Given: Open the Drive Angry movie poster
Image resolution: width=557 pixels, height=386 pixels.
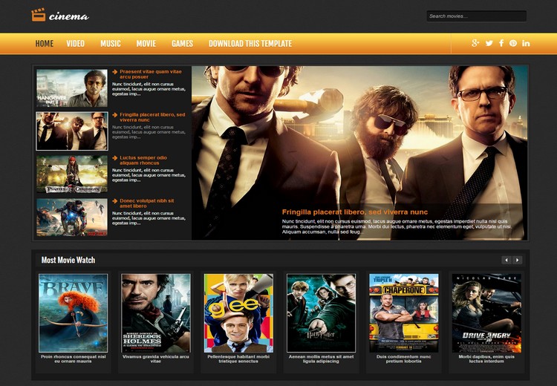Looking at the screenshot, I should 486,313.
